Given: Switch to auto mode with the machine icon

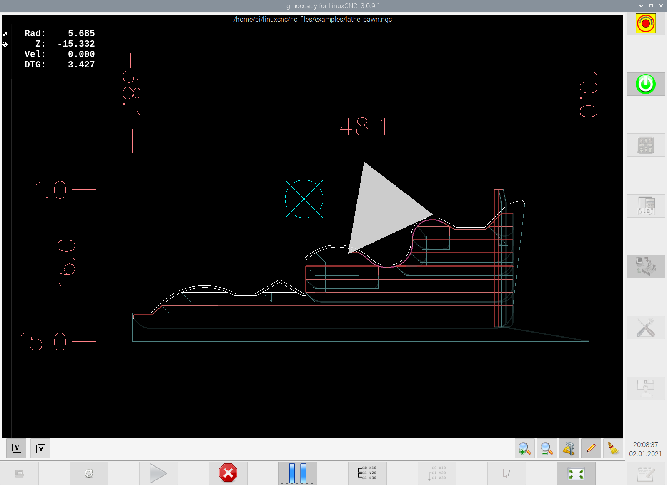Looking at the screenshot, I should [x=645, y=267].
